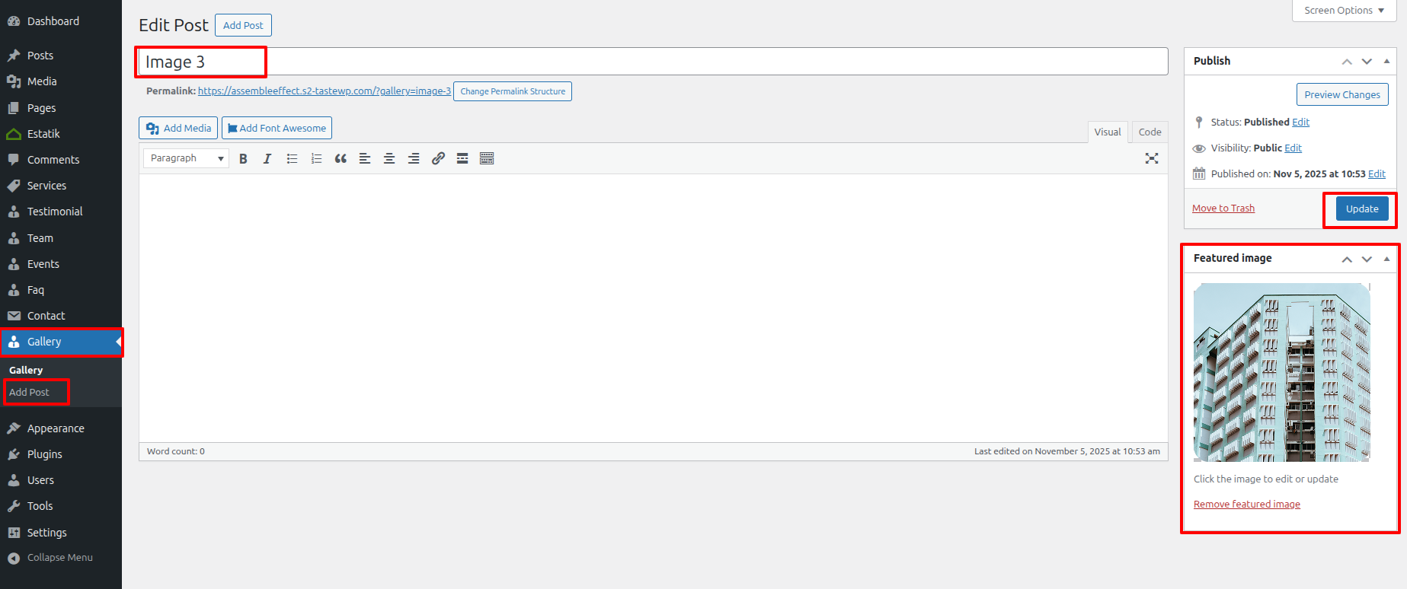Apply bold formatting in editor toolbar

(x=243, y=158)
